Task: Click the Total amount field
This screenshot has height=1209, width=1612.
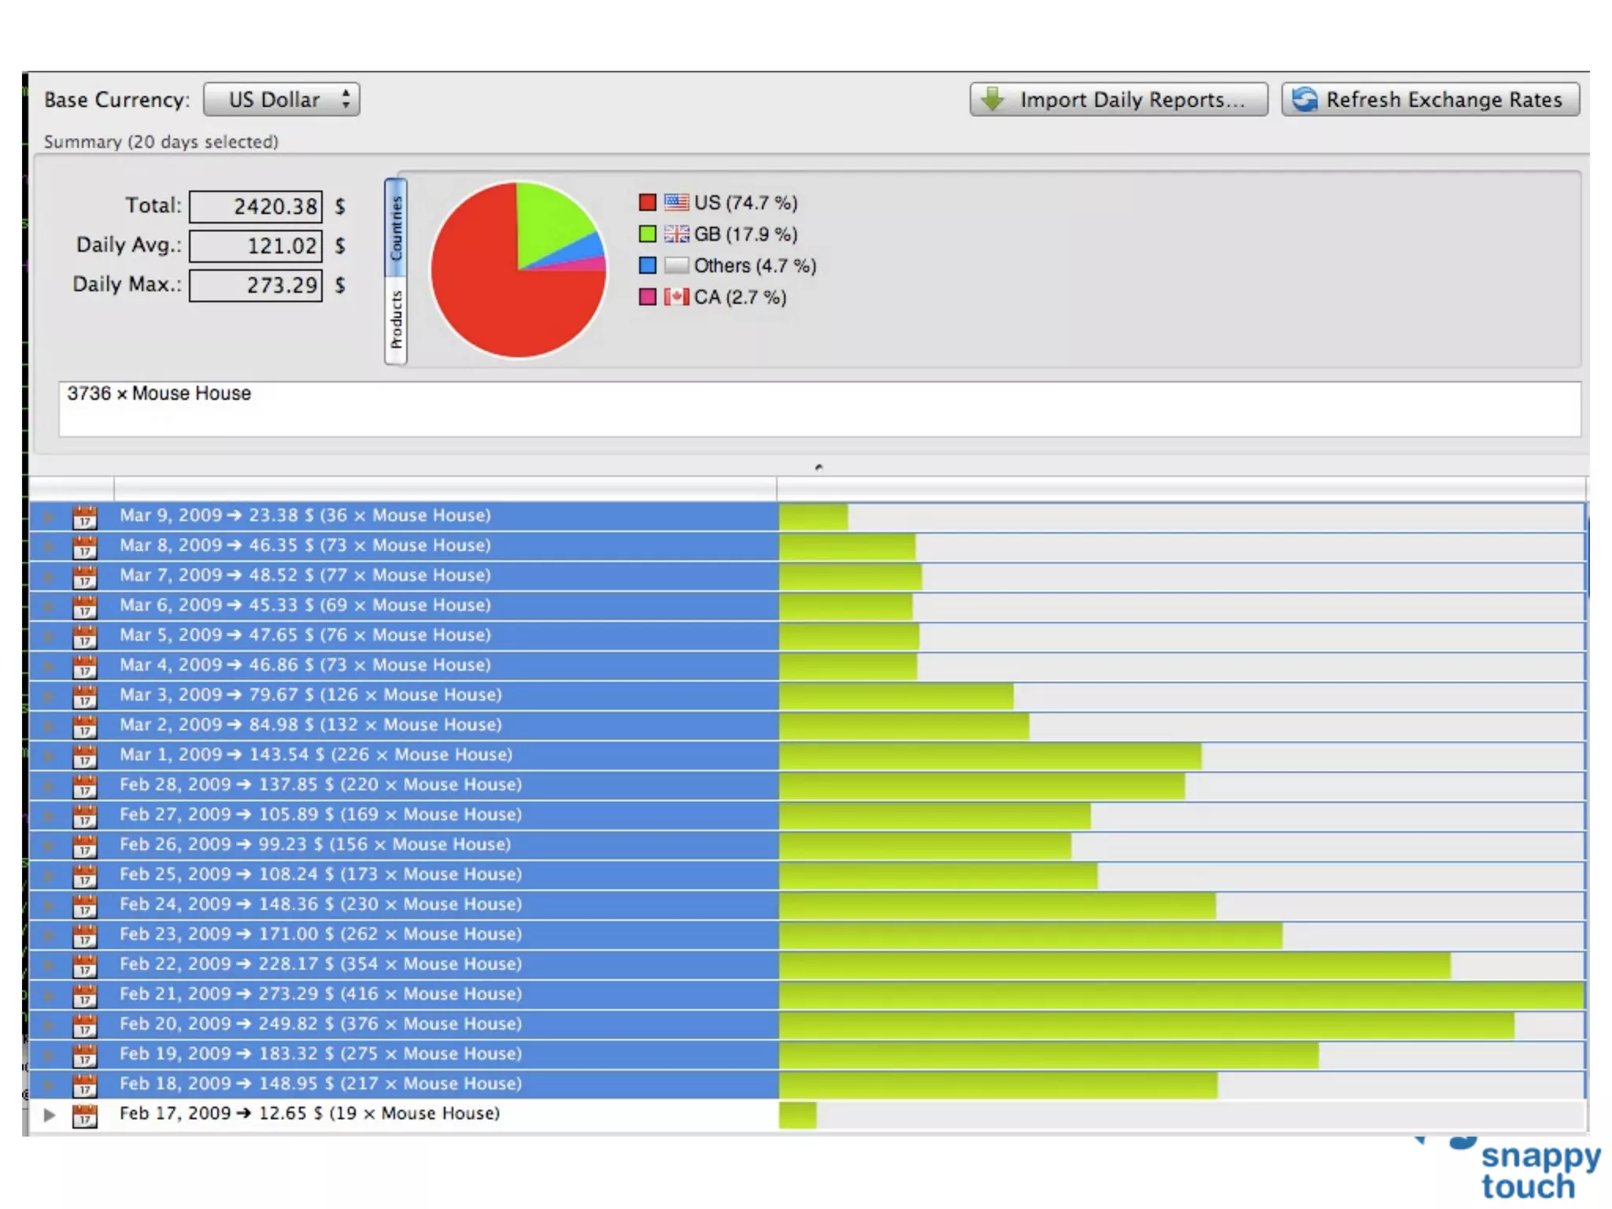Action: (x=256, y=206)
